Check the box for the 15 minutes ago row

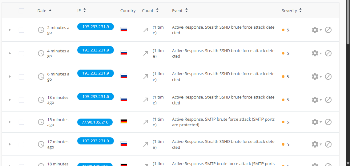tap(22, 122)
